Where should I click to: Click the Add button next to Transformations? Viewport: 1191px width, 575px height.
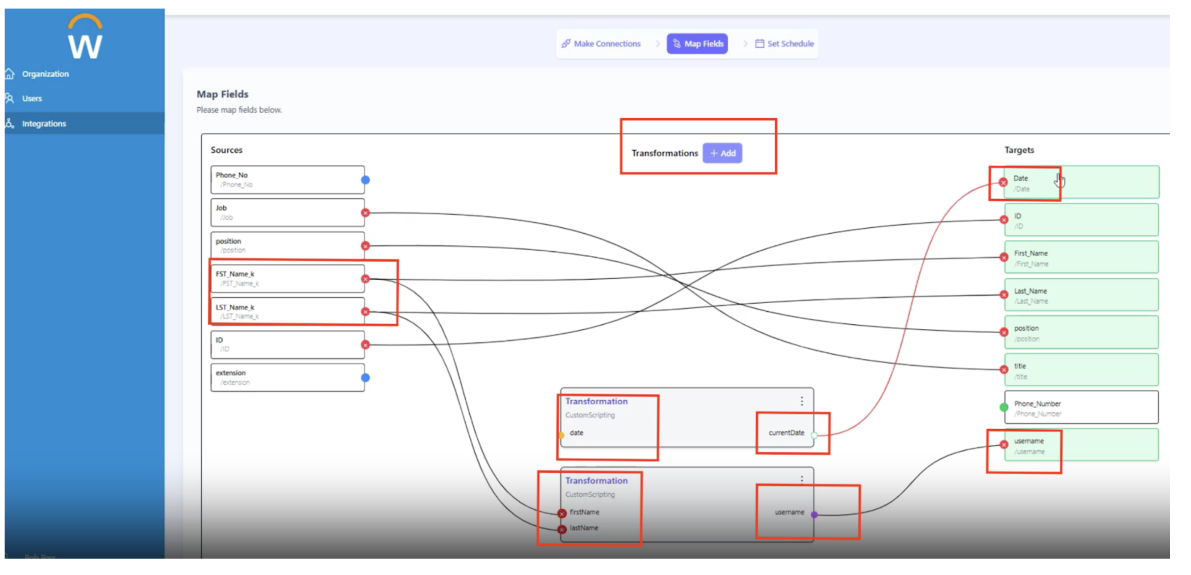click(x=722, y=153)
